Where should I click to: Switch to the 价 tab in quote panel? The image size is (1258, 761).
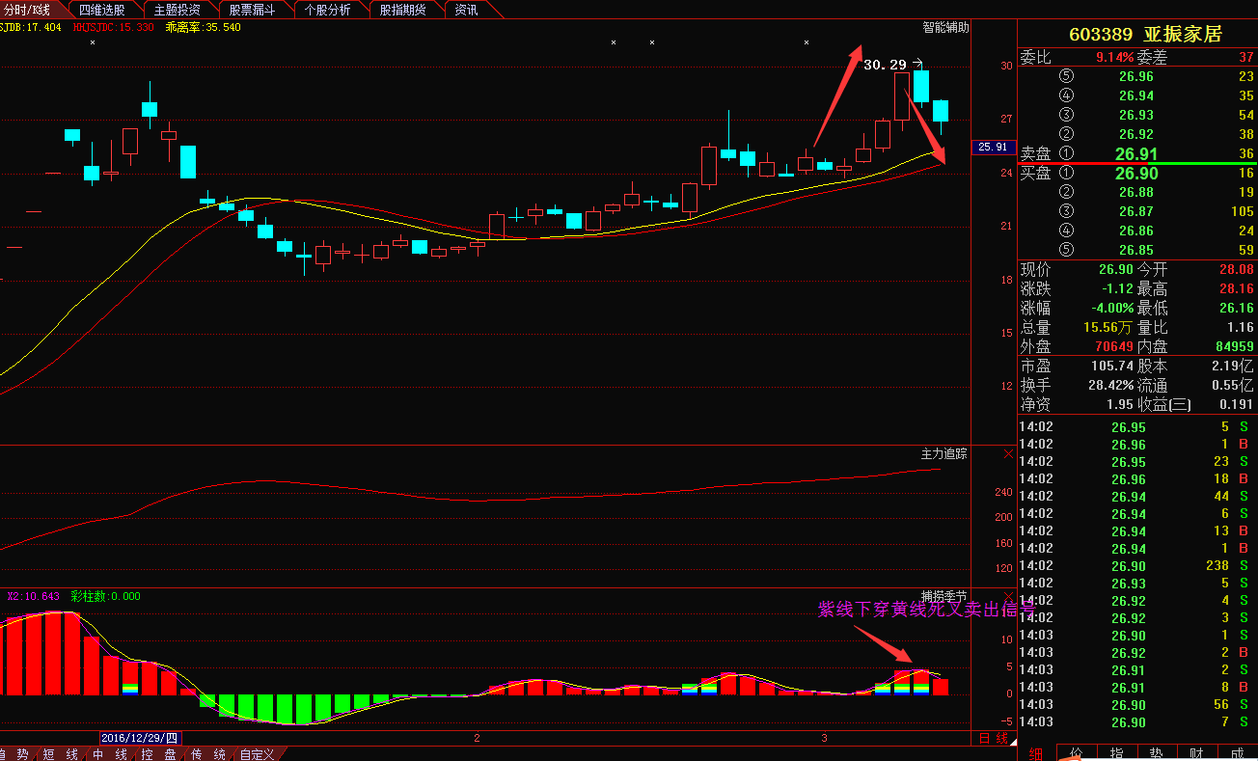click(1077, 753)
